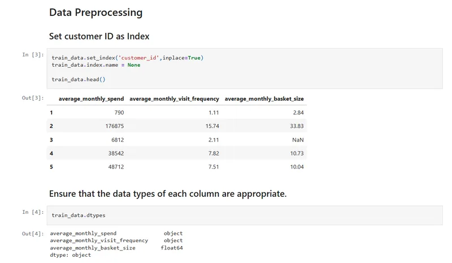Viewport: 452px width, 263px height.
Task: Click the train_data.head() code line
Action: pyautogui.click(x=79, y=79)
